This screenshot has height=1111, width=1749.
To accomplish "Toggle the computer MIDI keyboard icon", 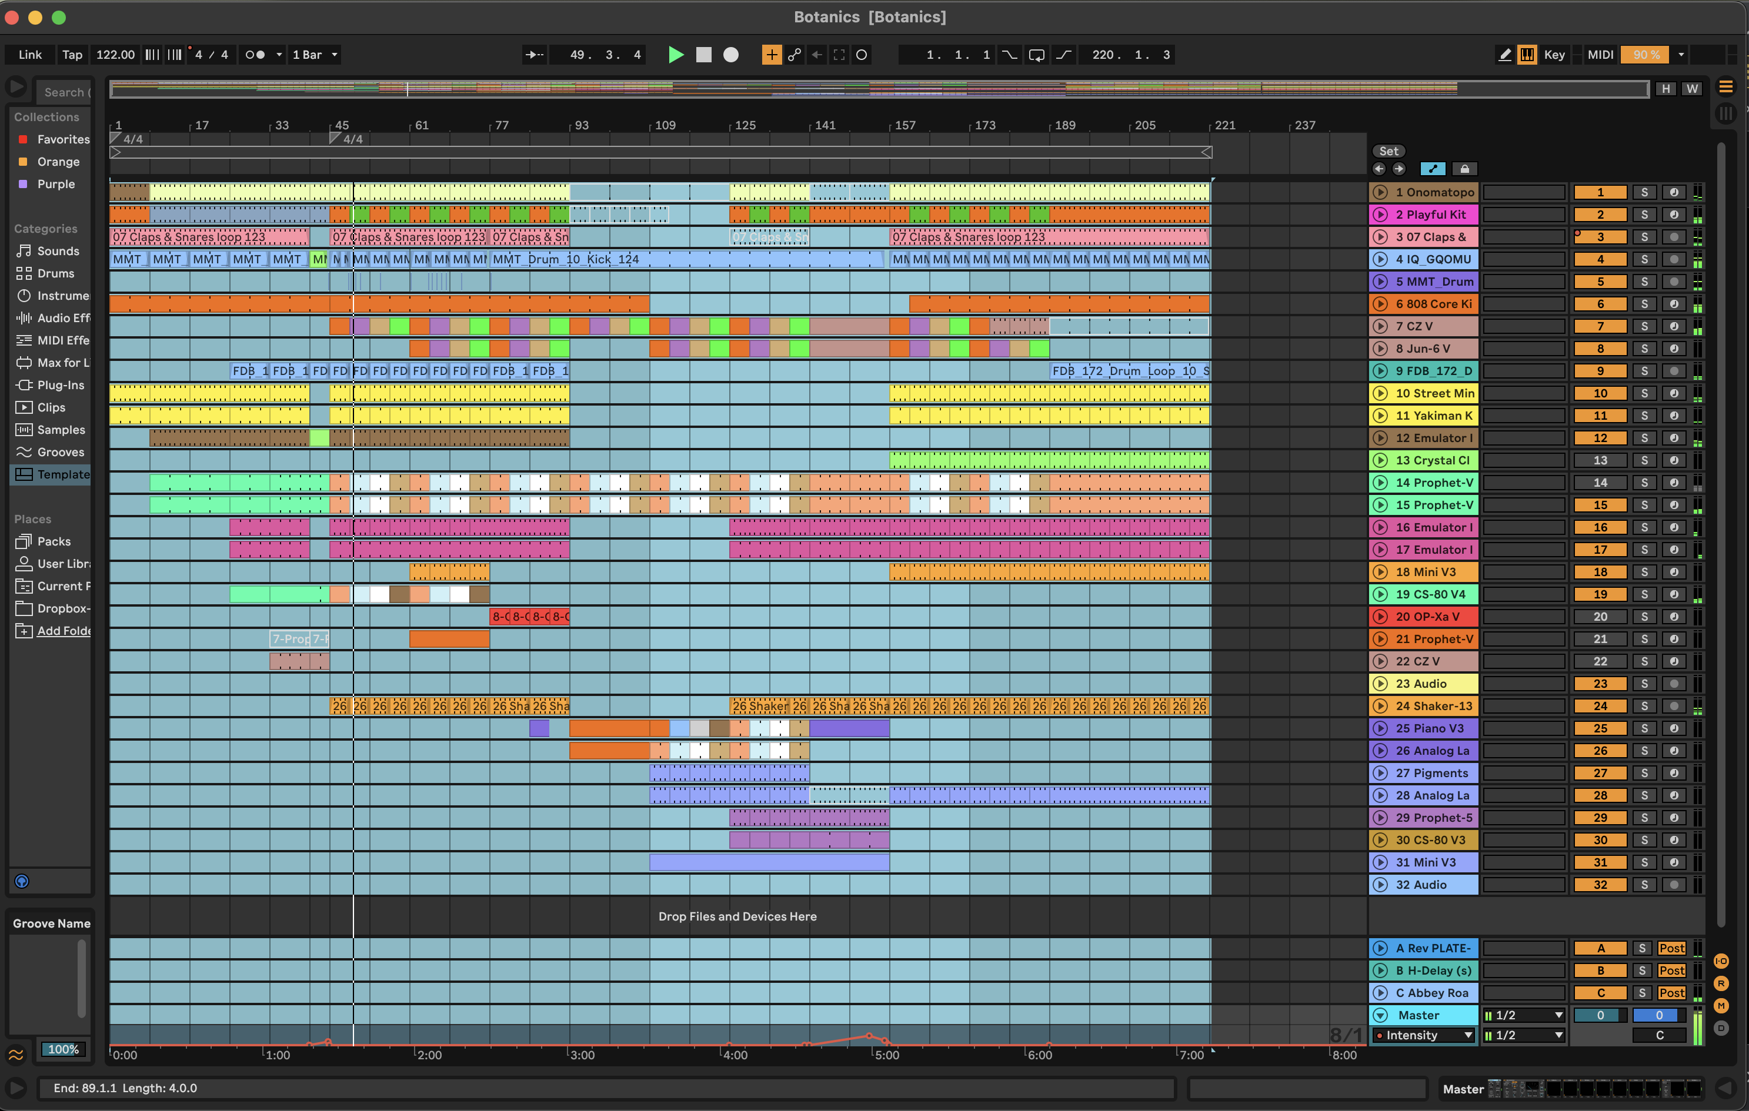I will point(1527,55).
